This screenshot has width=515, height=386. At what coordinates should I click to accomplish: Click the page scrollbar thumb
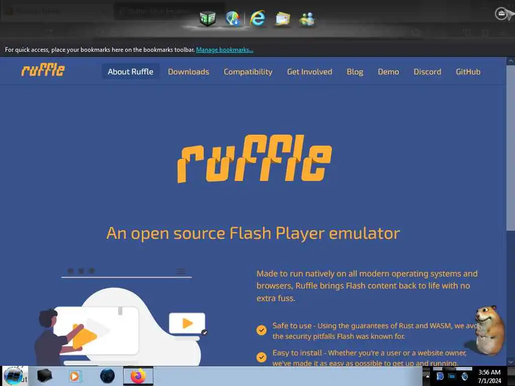(510, 148)
